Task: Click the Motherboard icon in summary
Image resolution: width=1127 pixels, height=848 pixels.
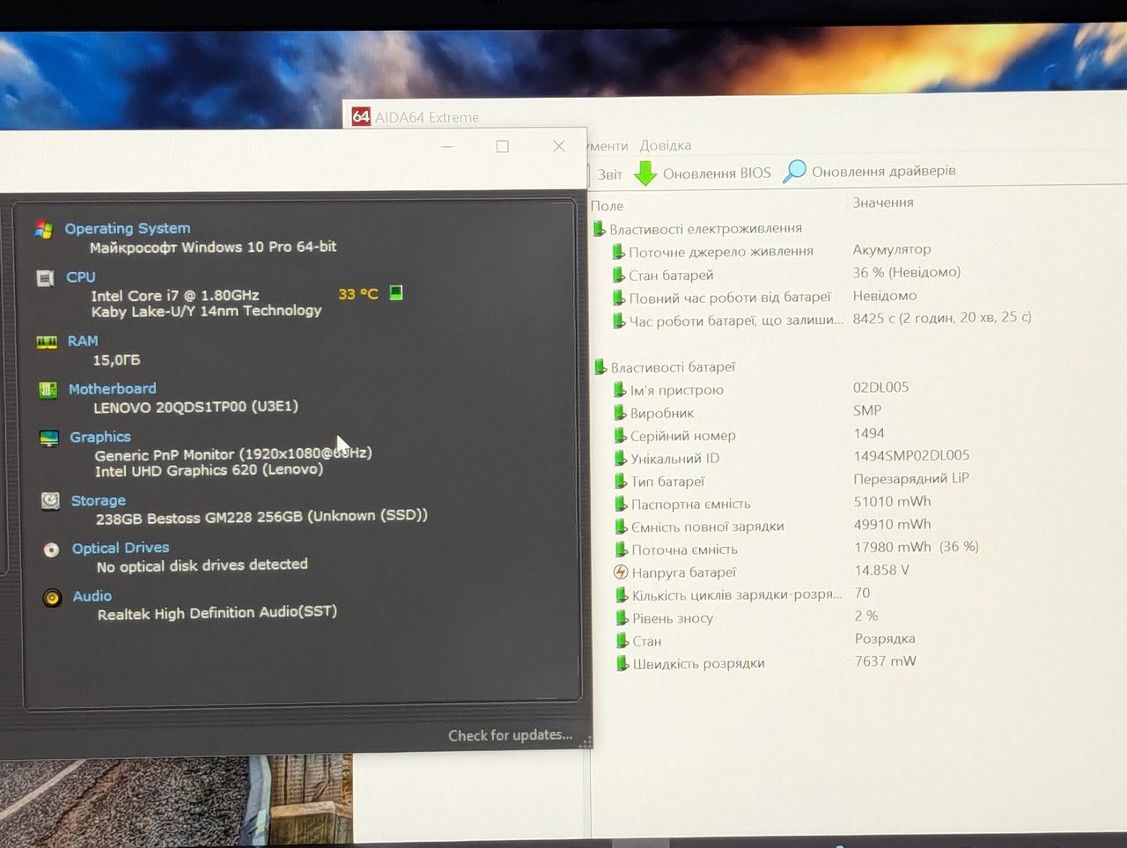Action: click(48, 389)
